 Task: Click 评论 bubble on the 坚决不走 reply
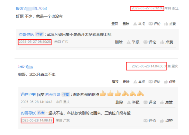tap(145, 121)
